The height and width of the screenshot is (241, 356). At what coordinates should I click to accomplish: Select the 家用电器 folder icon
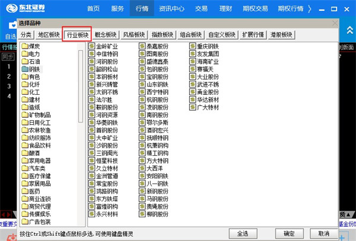pos(24,160)
